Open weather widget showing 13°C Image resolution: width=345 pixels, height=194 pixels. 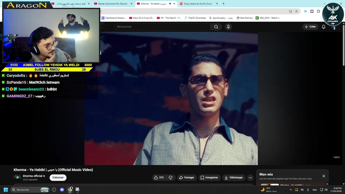(x=269, y=190)
